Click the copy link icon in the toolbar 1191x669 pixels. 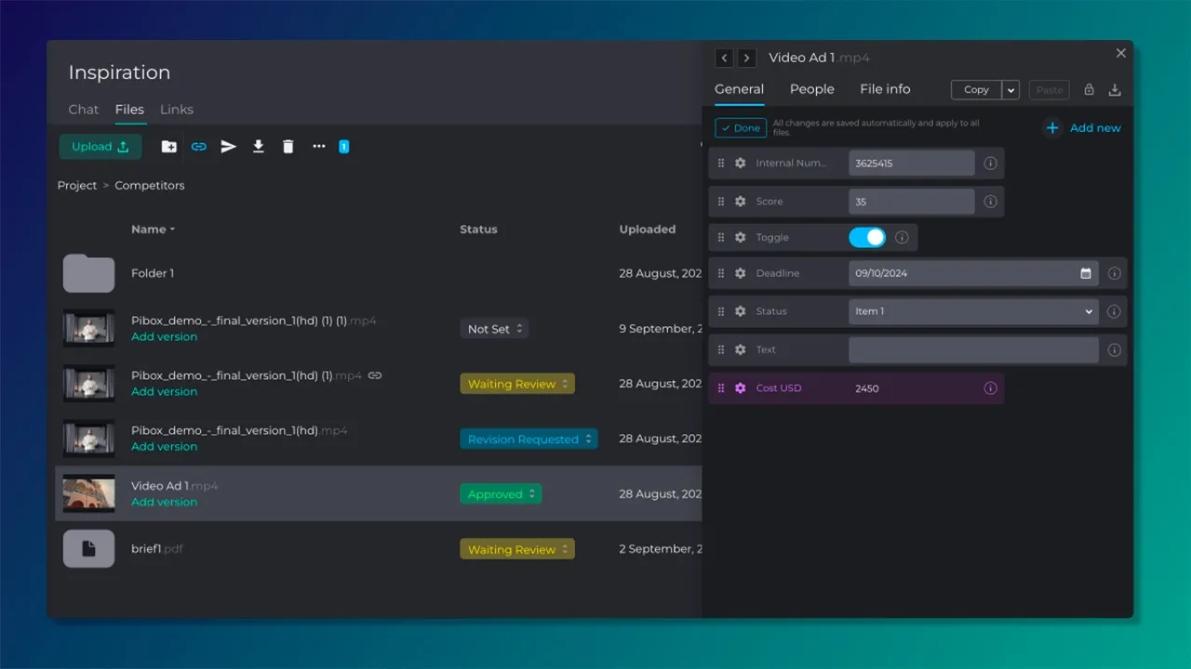click(198, 146)
